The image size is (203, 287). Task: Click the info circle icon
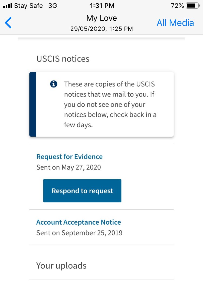click(54, 84)
